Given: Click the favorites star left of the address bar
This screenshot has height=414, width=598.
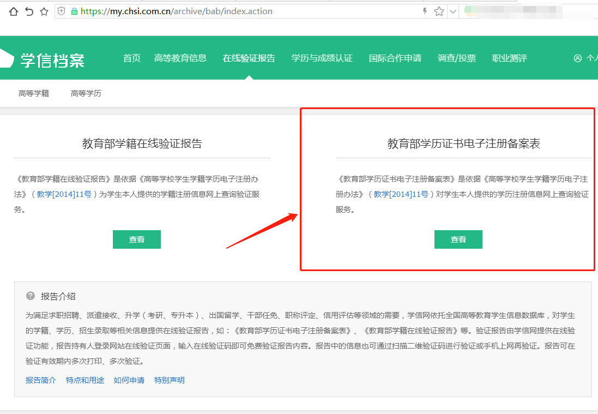Looking at the screenshot, I should pyautogui.click(x=44, y=11).
